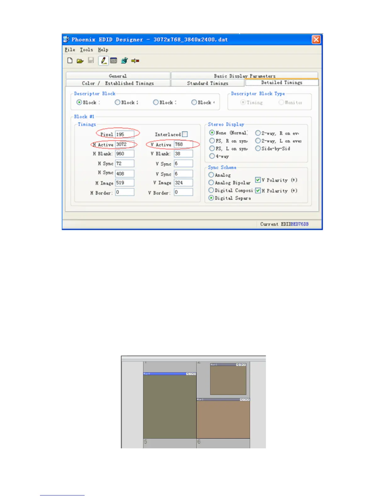The width and height of the screenshot is (385, 498).
Task: Select the second Descriptor Block radio button
Action: tap(117, 102)
